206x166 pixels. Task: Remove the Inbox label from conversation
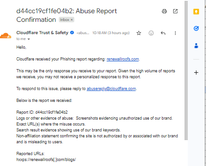pos(72,20)
